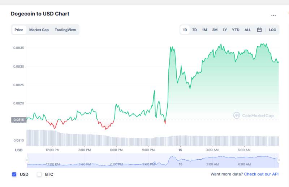Select the 1D time range
289x187 pixels.
tap(185, 30)
